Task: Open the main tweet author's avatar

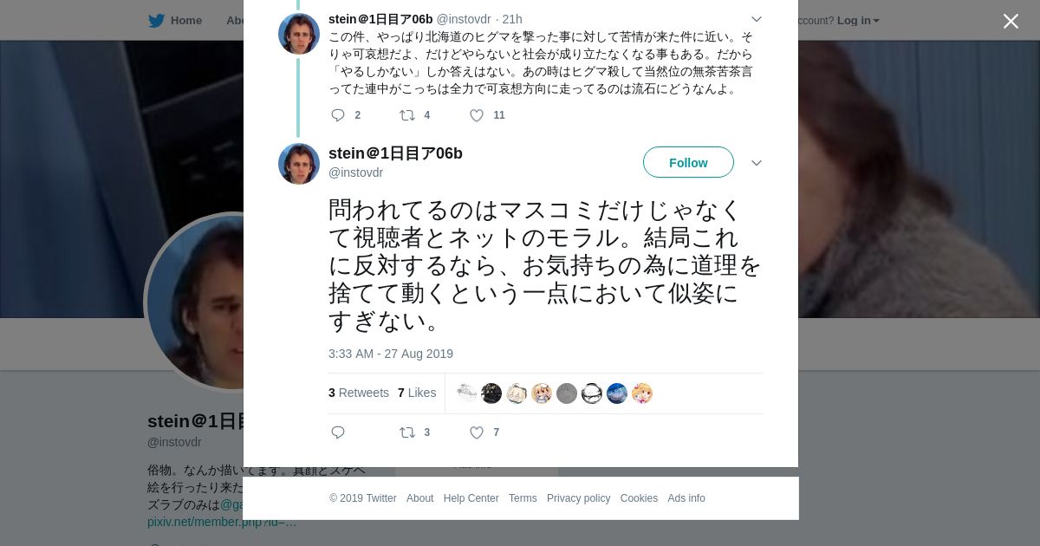Action: click(x=299, y=164)
